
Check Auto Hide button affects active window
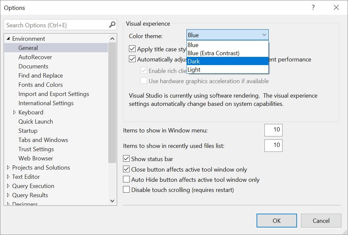(x=126, y=179)
